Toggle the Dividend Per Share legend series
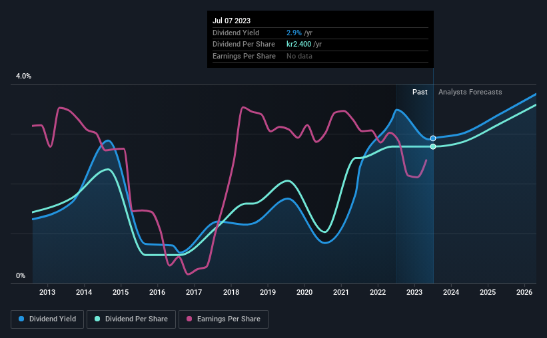The width and height of the screenshot is (547, 338). (x=131, y=319)
